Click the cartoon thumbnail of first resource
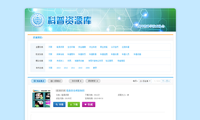200x120 pixels. pyautogui.click(x=41, y=98)
